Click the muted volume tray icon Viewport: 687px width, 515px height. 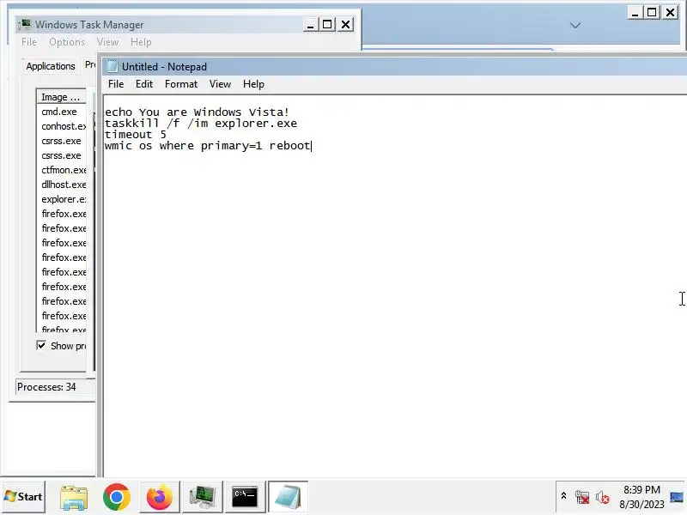603,497
